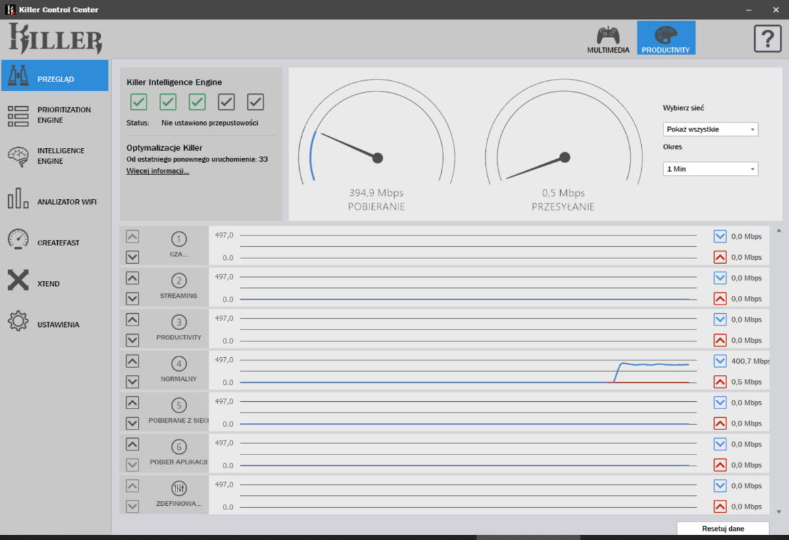Toggle the fifth Intelligence Engine checkbox

(x=255, y=102)
